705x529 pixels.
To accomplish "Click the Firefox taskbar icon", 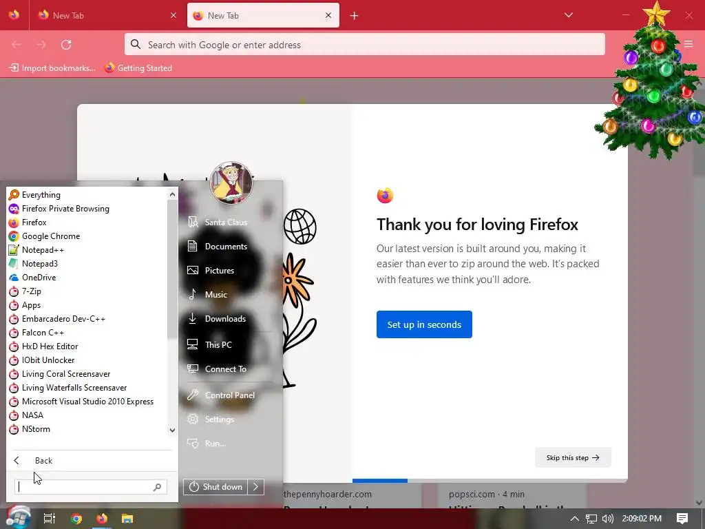I will [x=102, y=519].
